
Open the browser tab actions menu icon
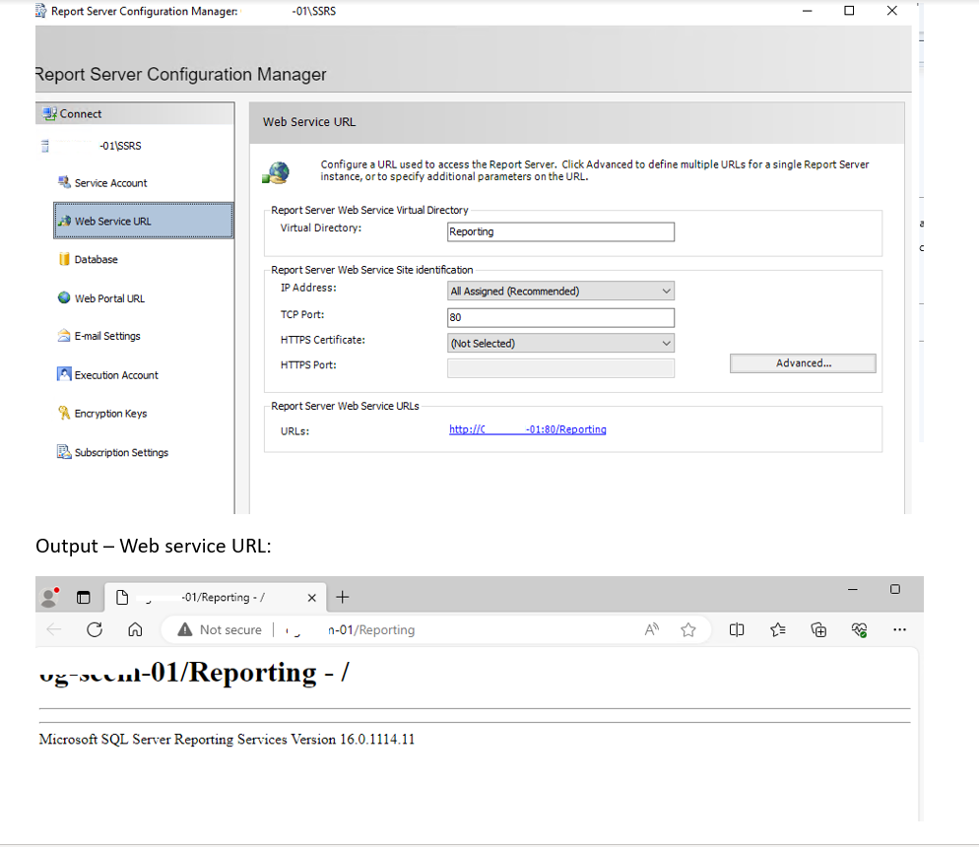click(x=83, y=597)
